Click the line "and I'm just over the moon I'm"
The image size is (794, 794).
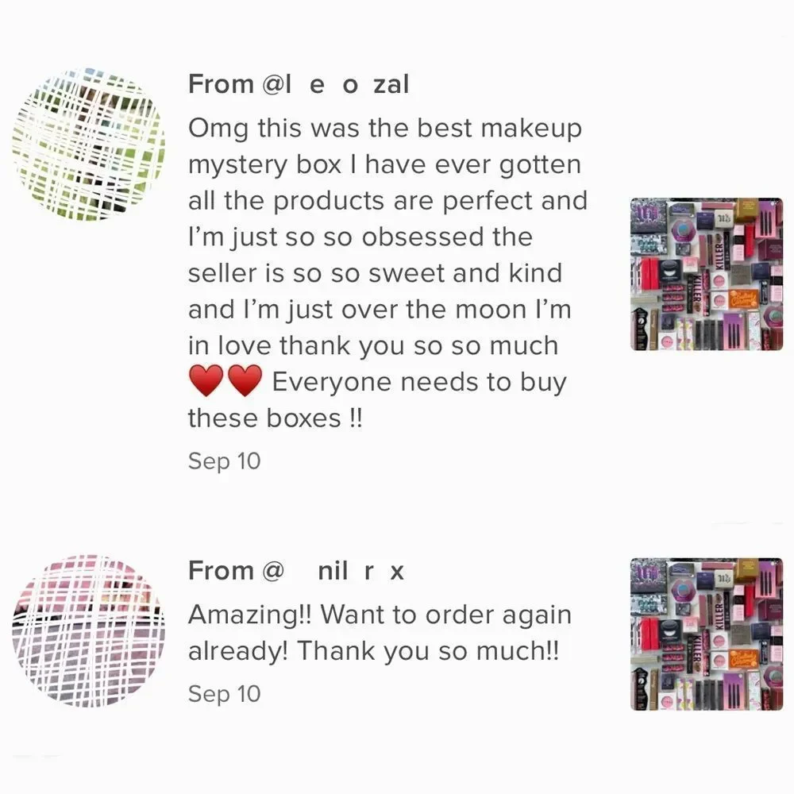click(380, 310)
